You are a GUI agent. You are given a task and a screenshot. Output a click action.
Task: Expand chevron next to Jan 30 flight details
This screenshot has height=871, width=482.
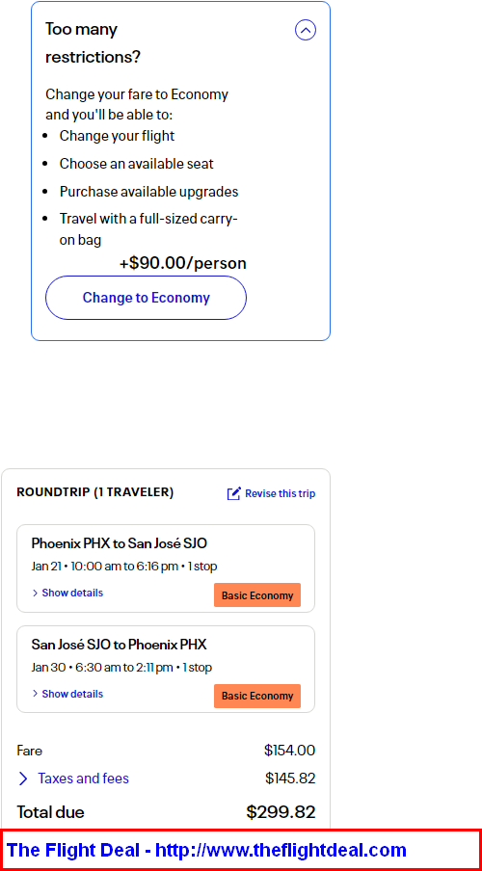coord(36,694)
